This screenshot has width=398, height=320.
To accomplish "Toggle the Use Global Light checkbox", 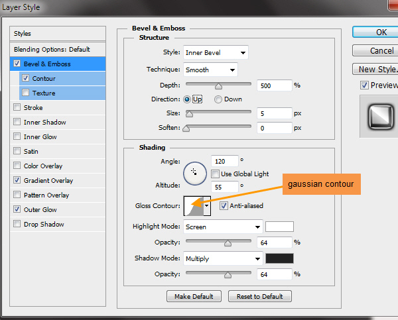I will click(x=216, y=174).
